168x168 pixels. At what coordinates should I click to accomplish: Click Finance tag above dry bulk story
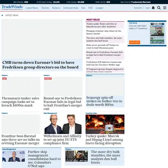click(68, 149)
